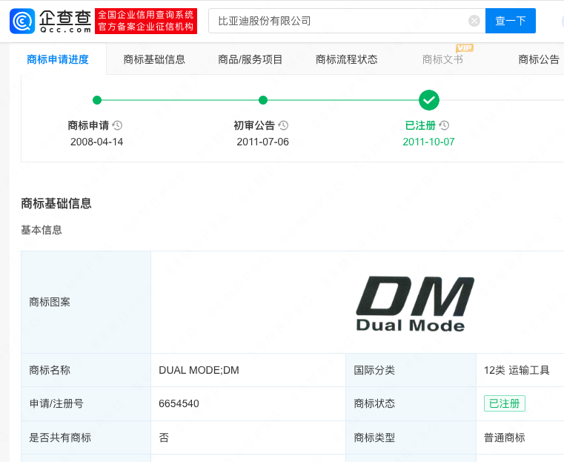Click the date 2008-04-14
The width and height of the screenshot is (564, 462).
97,142
